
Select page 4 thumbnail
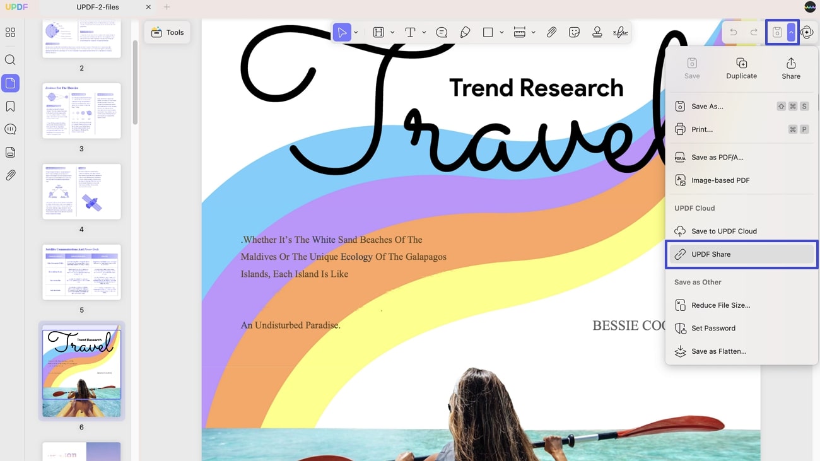81,192
